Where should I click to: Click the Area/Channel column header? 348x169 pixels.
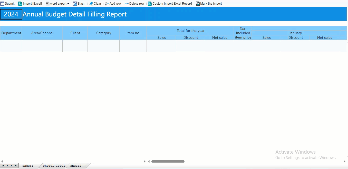pyautogui.click(x=42, y=33)
